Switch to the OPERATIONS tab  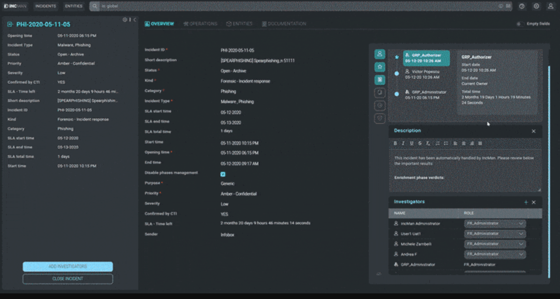tap(201, 24)
